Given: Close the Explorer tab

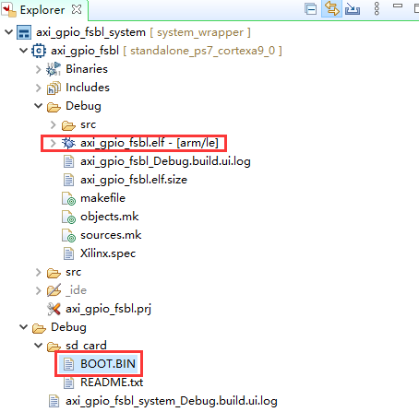Looking at the screenshot, I should [x=77, y=9].
